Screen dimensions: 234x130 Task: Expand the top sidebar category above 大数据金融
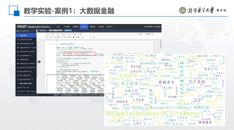coord(26,31)
